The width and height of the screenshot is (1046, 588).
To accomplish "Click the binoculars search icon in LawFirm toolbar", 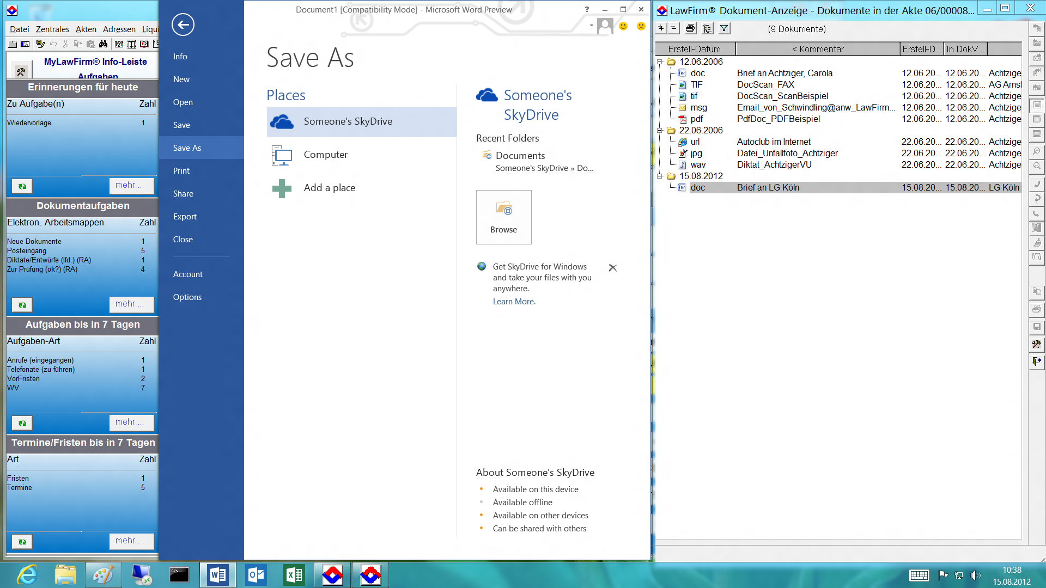I will pyautogui.click(x=103, y=44).
